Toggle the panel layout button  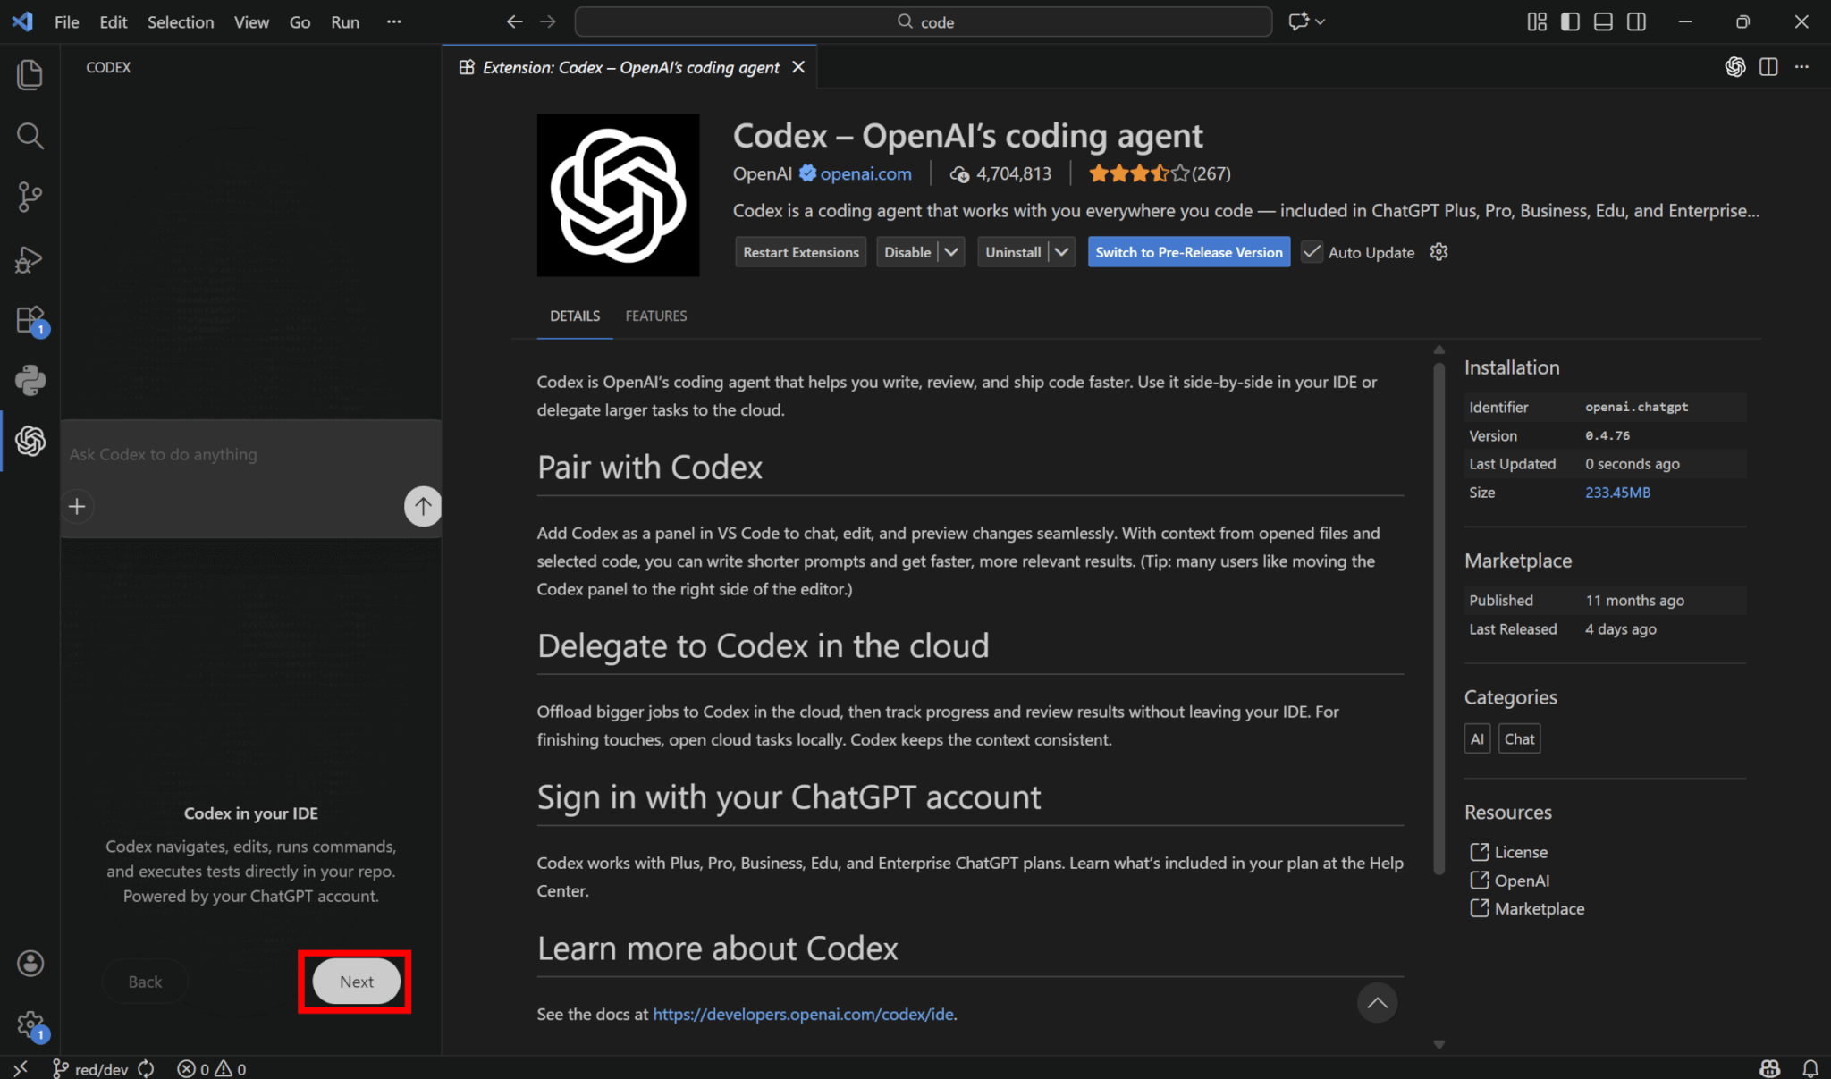(1603, 21)
